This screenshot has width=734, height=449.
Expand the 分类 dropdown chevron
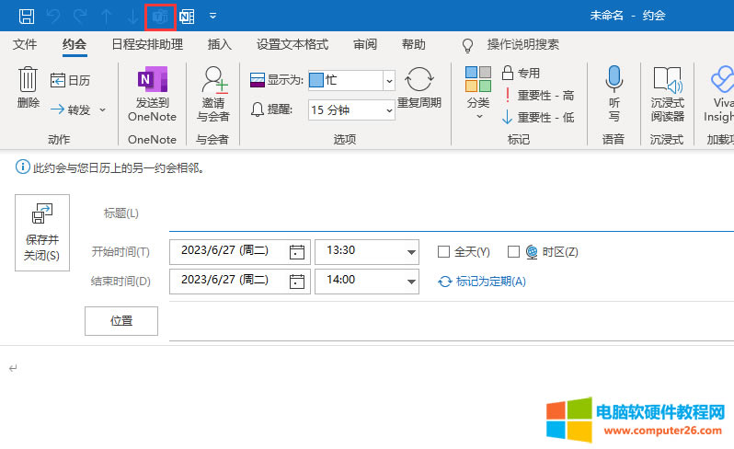(479, 117)
